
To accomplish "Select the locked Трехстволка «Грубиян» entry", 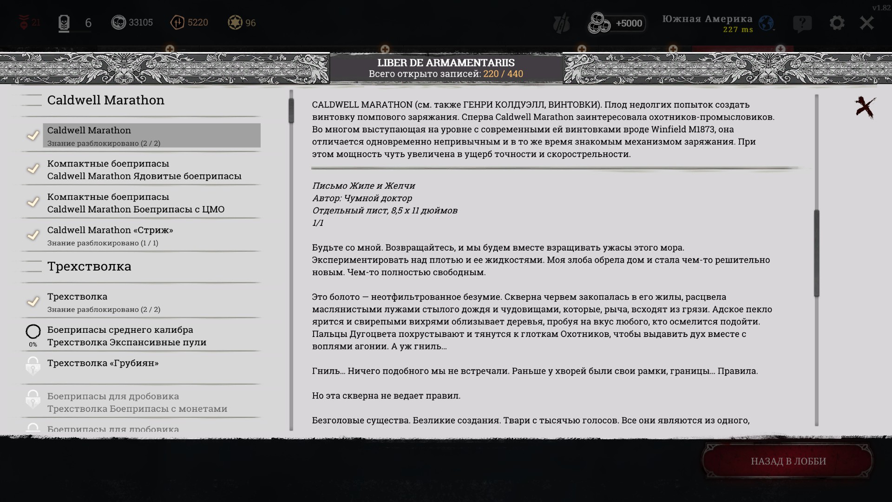I will pos(103,363).
